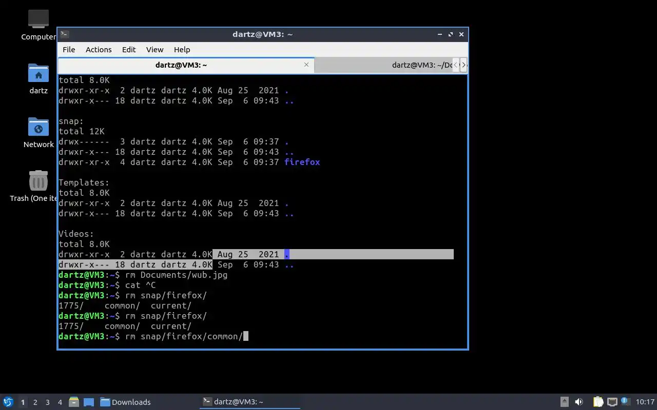657x410 pixels.
Task: Click the firefox directory name in the listing
Action: pyautogui.click(x=302, y=162)
